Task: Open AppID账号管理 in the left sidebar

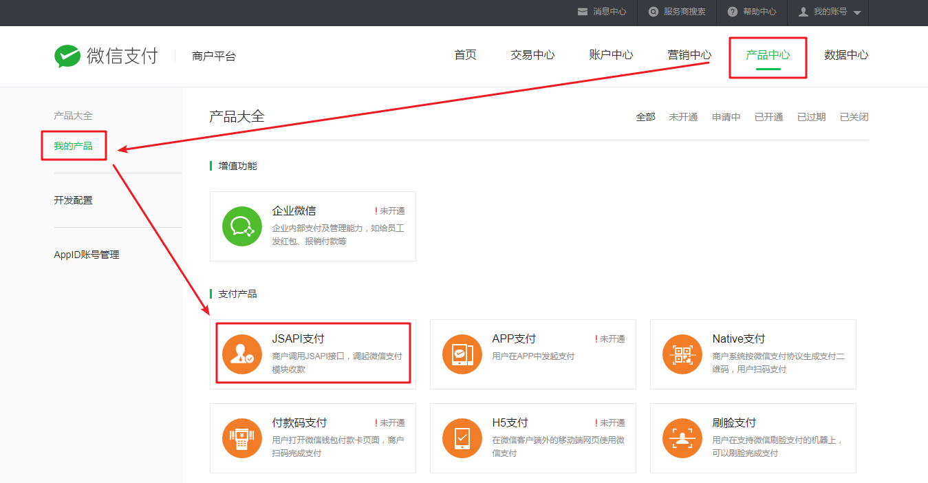Action: pos(87,255)
